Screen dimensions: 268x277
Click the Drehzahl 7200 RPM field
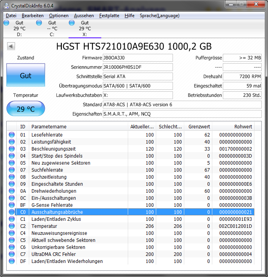point(242,76)
